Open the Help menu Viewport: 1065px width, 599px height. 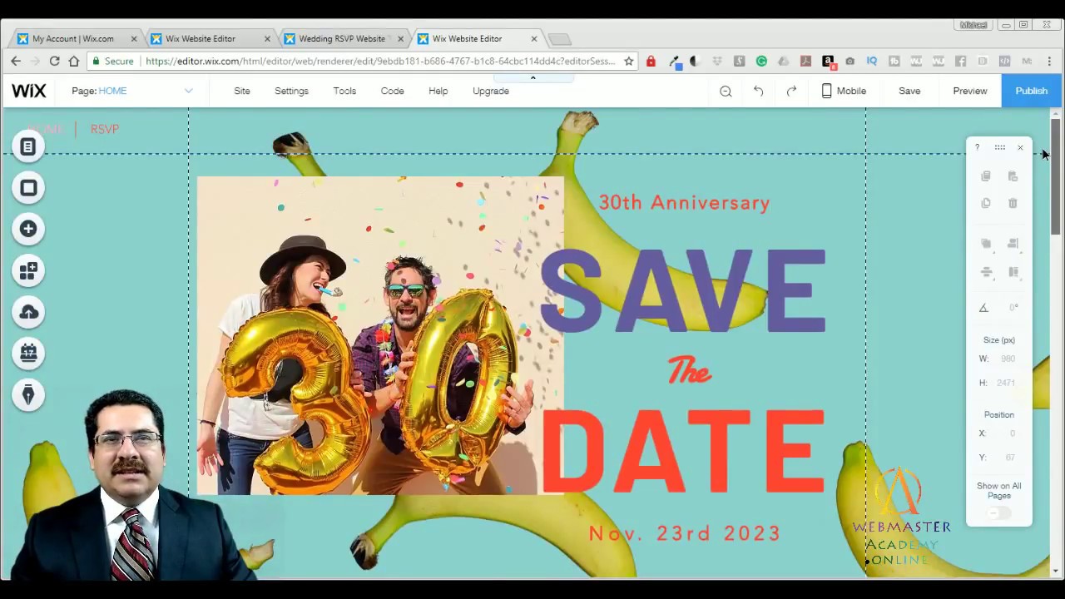[x=438, y=91]
